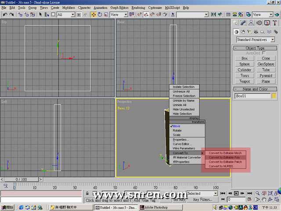Open the Utilities hammer tab

pos(275,23)
